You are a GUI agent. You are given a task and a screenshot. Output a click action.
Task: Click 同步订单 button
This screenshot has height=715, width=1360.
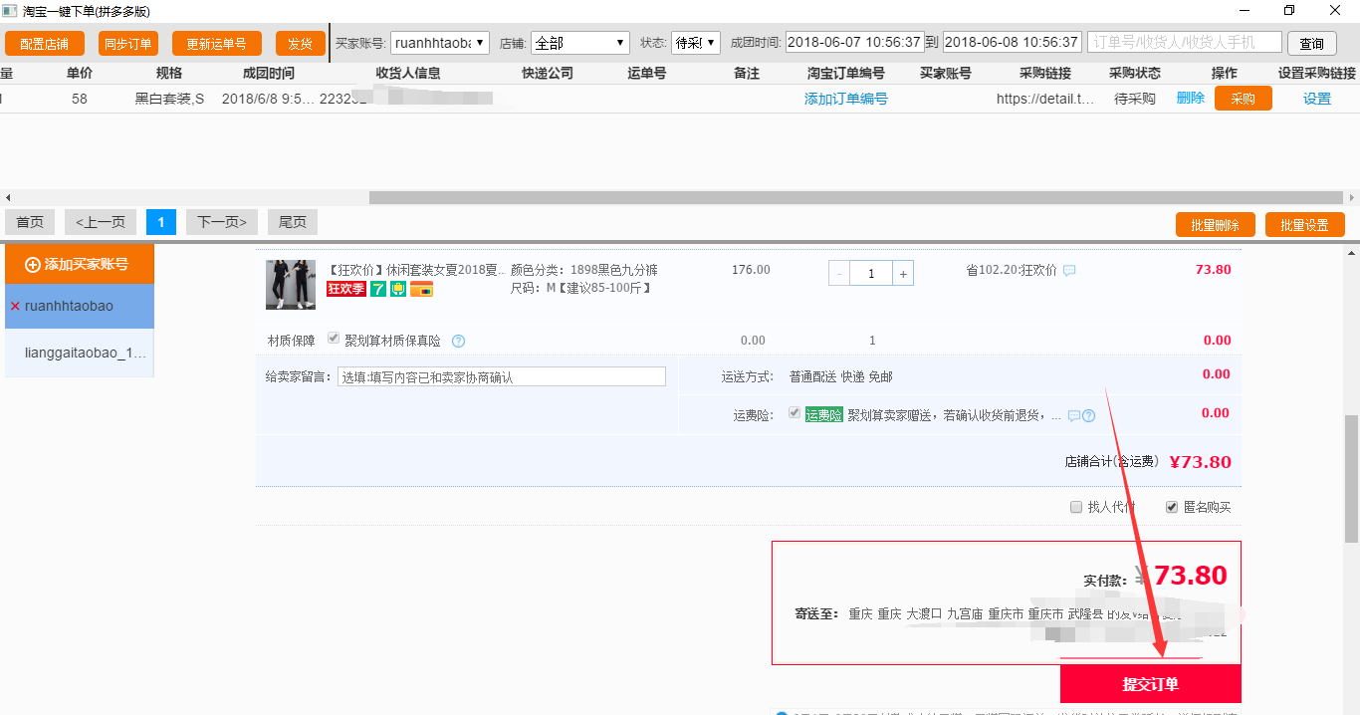coord(127,44)
